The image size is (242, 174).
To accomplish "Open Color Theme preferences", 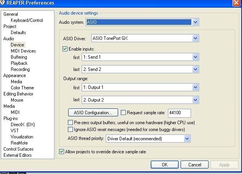I will 22,88.
